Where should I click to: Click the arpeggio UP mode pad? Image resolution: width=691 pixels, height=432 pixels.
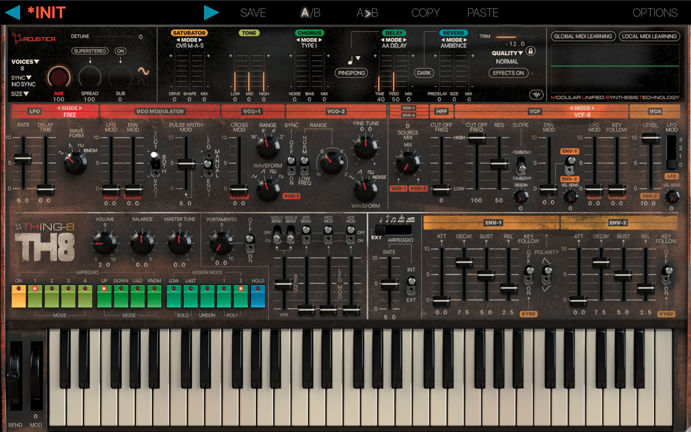click(x=104, y=296)
